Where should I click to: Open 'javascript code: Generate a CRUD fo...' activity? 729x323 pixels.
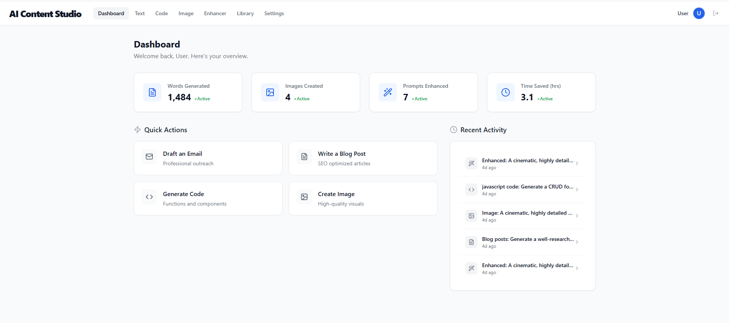tap(523, 190)
